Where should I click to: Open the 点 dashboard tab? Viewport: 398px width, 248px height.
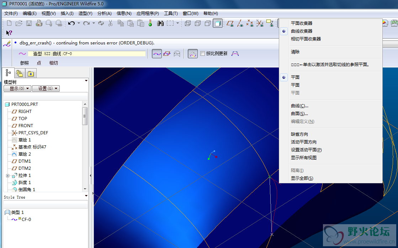(x=39, y=63)
